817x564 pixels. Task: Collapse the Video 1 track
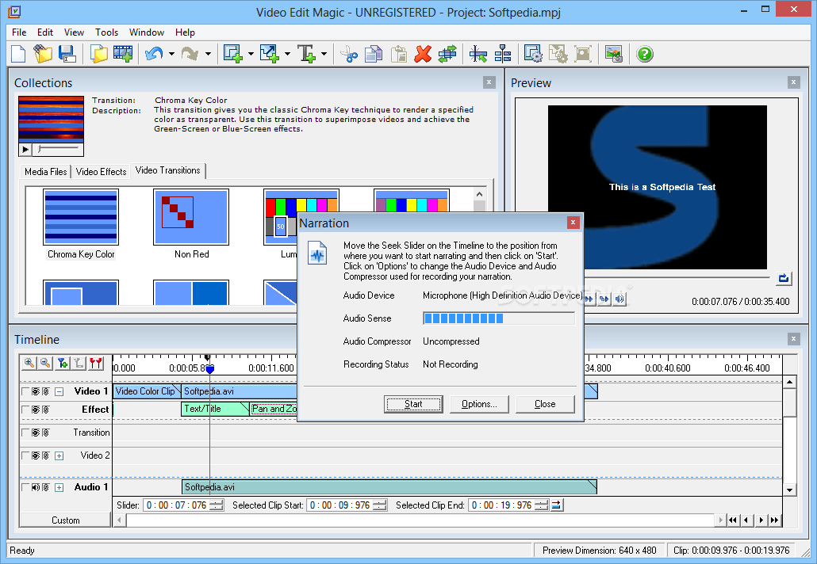(59, 391)
